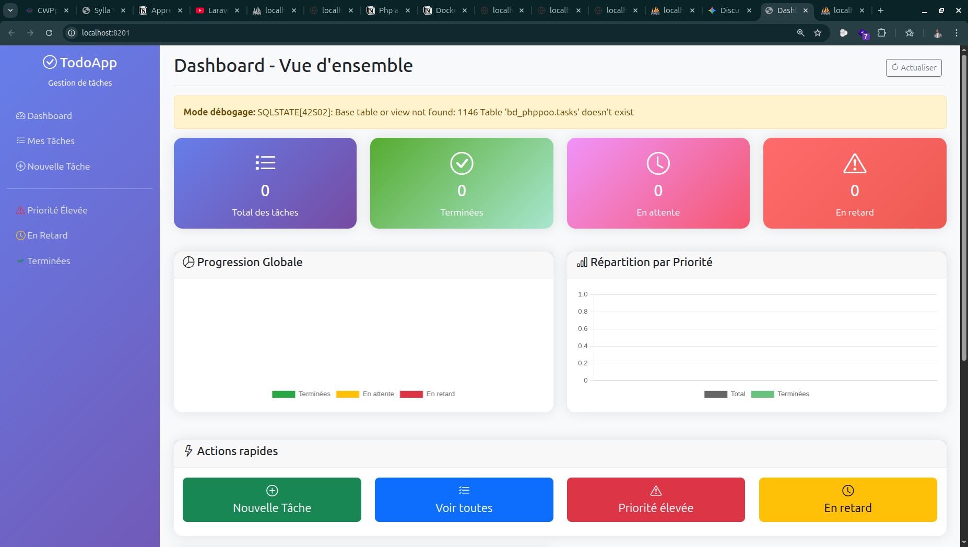Click the browser reload button

[49, 33]
